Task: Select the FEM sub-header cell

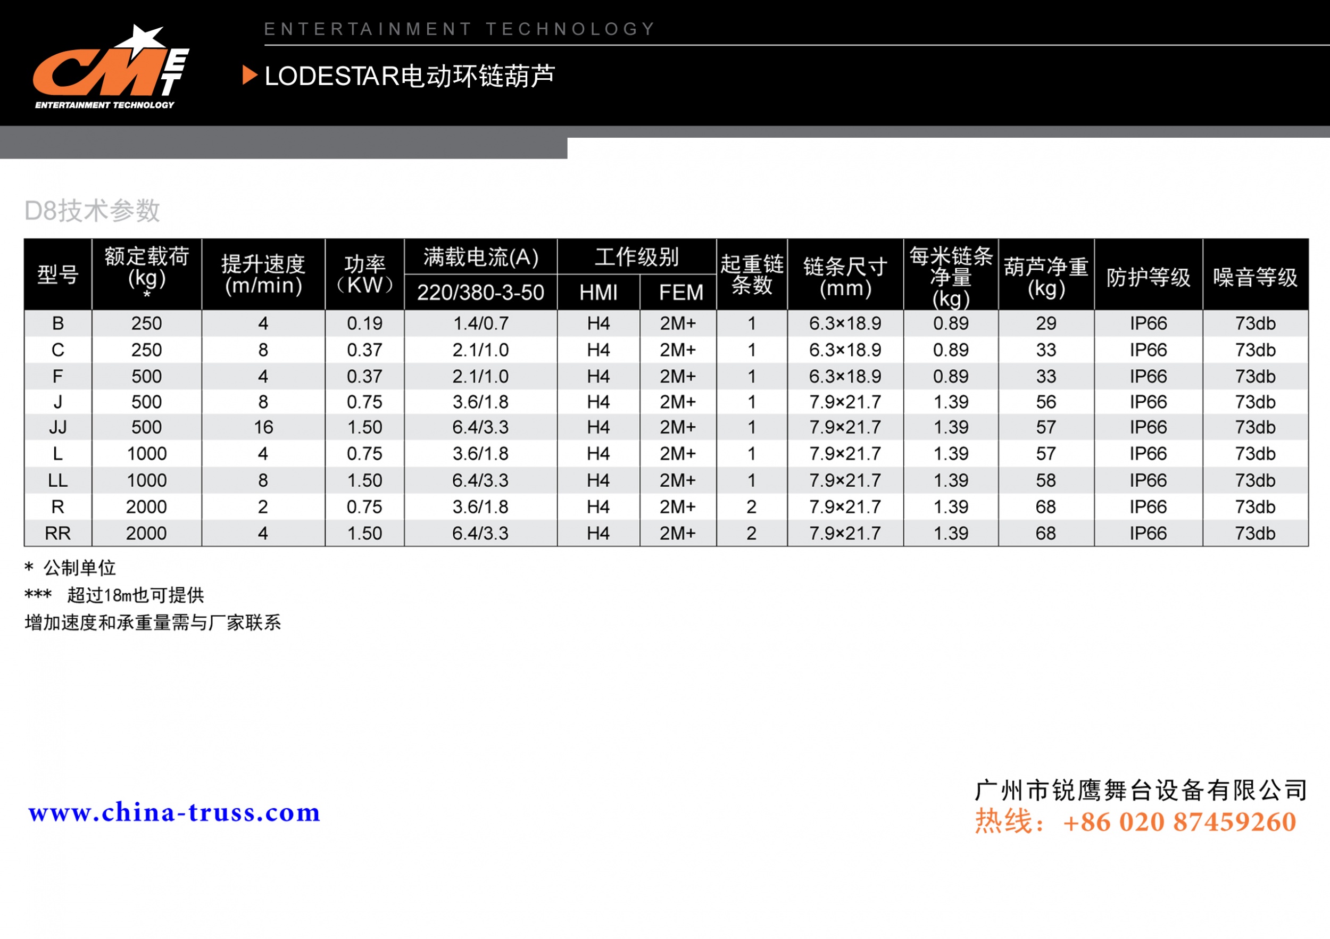Action: 680,293
